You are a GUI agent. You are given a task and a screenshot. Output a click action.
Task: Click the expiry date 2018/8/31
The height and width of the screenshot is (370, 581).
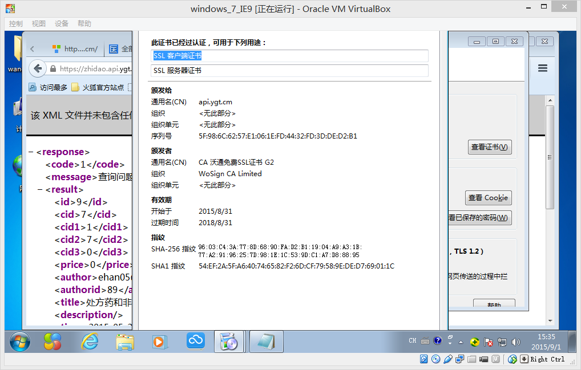point(215,223)
